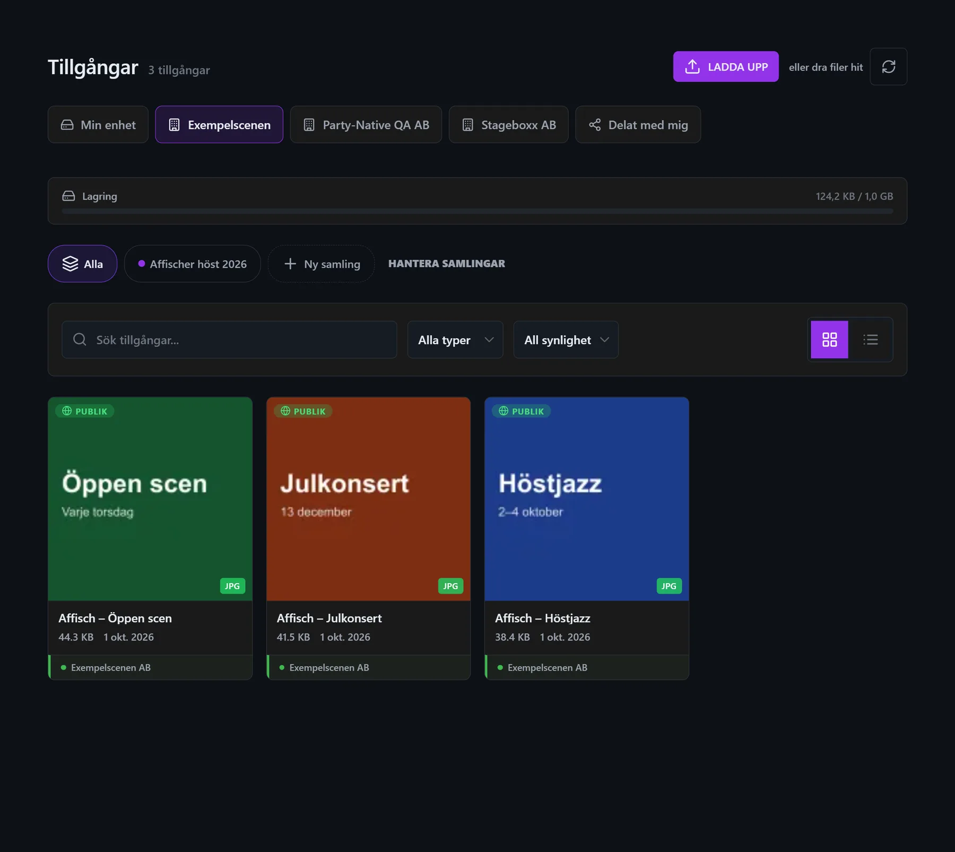Open the All synlighet dropdown
955x852 pixels.
pos(566,340)
